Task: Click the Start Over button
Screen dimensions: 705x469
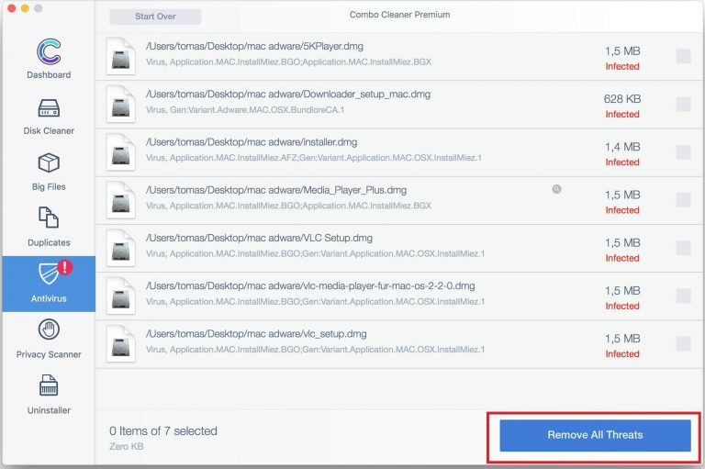Action: tap(155, 17)
